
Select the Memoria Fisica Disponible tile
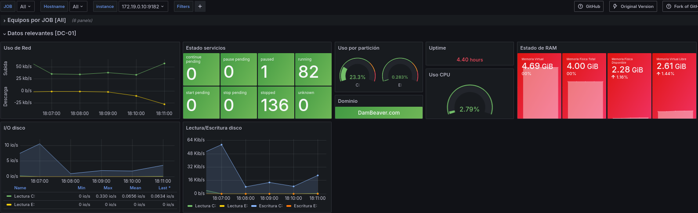[x=629, y=86]
